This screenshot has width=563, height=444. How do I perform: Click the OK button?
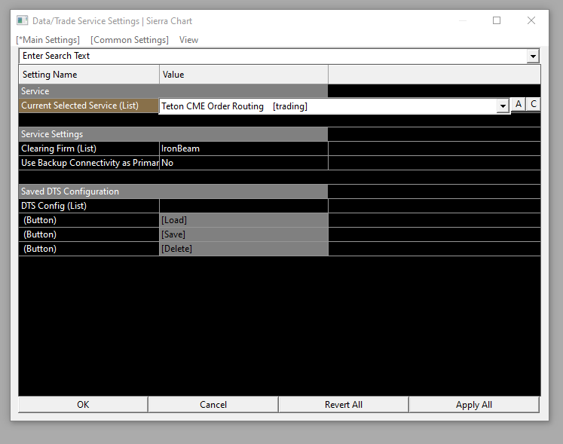tap(83, 405)
